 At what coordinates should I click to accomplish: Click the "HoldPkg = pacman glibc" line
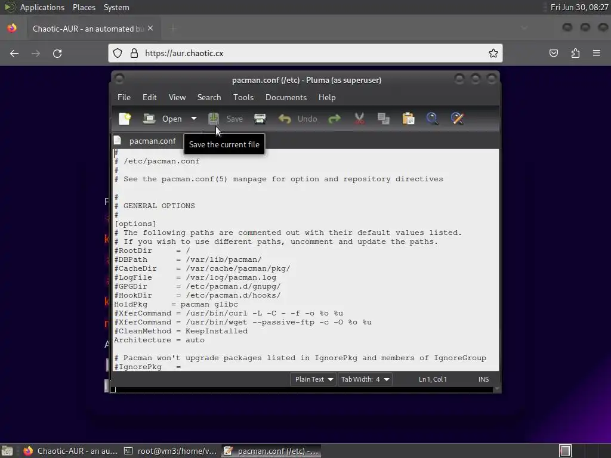[x=176, y=304]
